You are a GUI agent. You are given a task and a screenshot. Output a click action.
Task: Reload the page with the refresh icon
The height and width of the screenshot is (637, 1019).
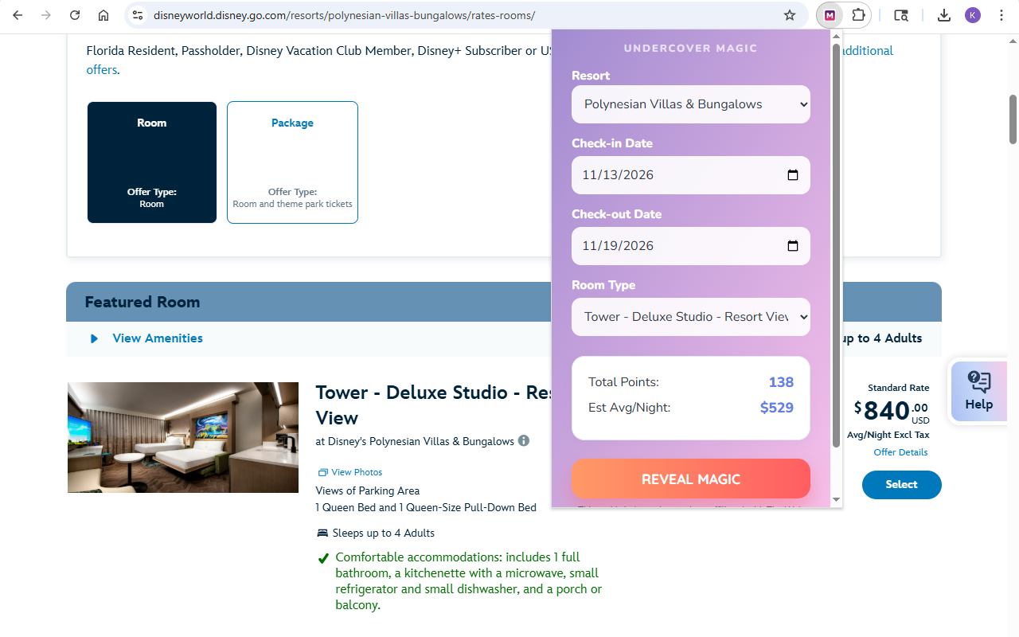pyautogui.click(x=74, y=14)
